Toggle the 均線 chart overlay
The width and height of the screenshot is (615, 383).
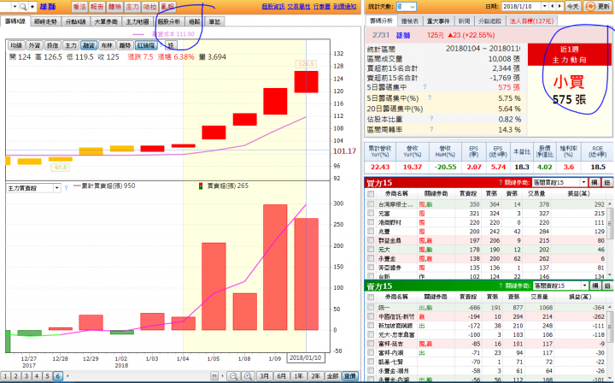16,45
